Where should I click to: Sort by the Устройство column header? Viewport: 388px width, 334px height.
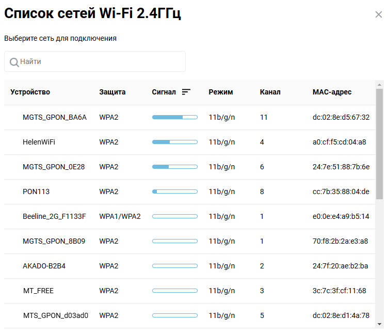coord(30,92)
